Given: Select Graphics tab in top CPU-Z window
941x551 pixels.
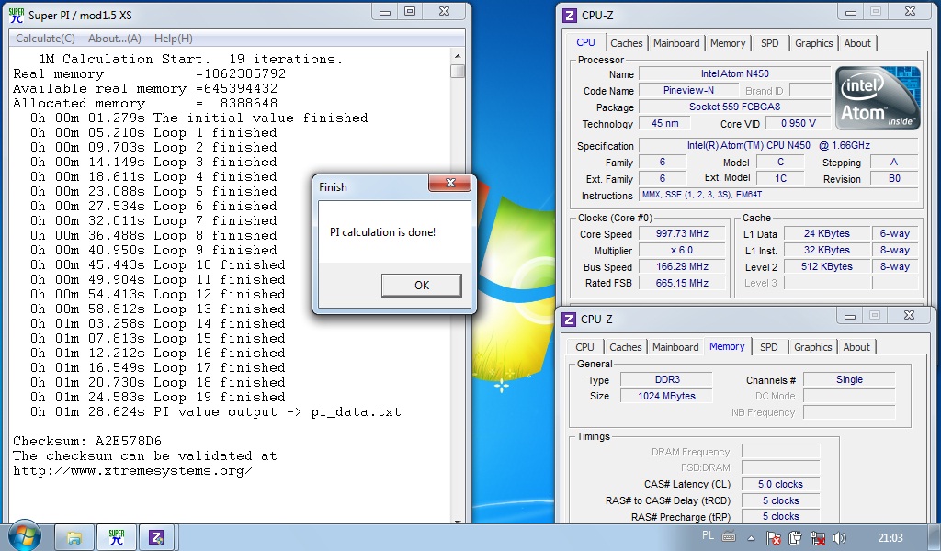Looking at the screenshot, I should (814, 43).
